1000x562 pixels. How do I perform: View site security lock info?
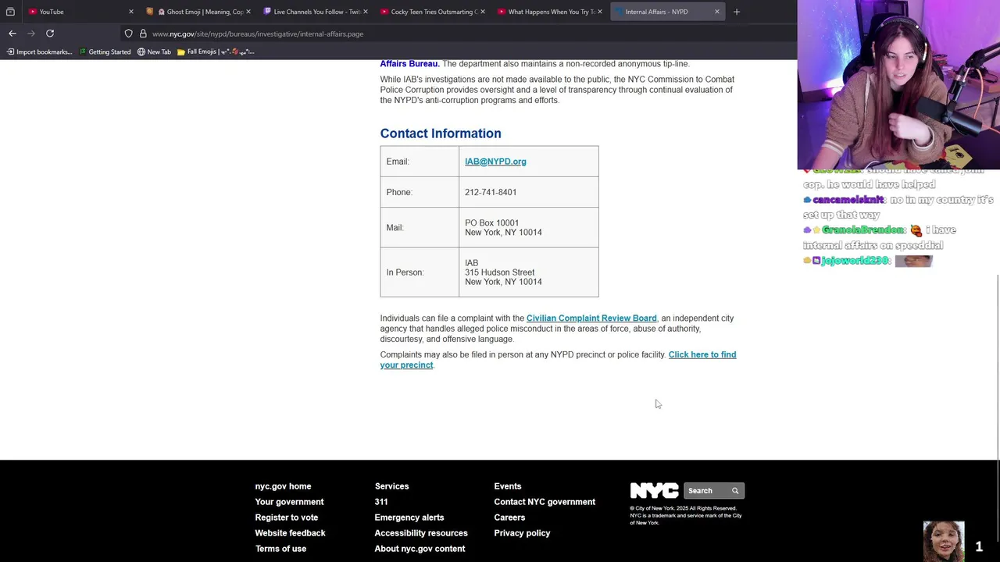pos(143,34)
